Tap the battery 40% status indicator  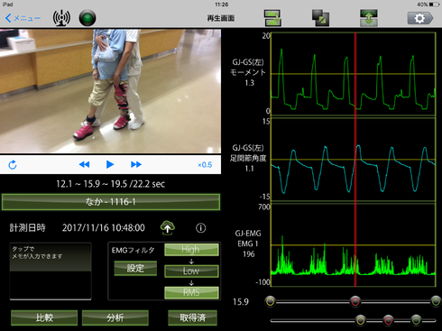(428, 5)
